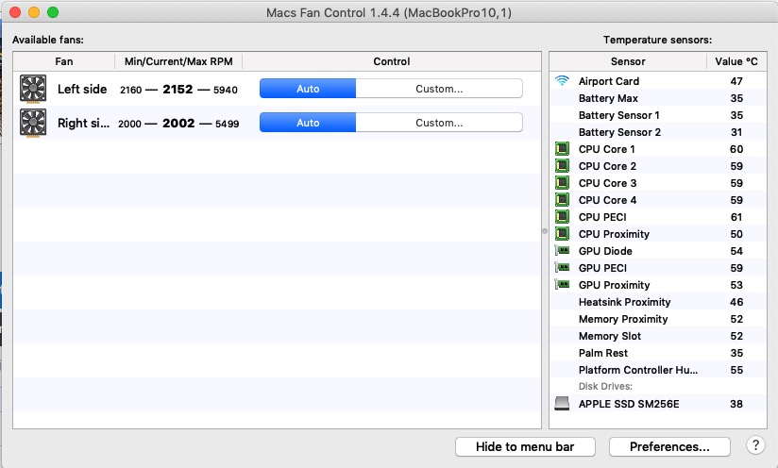Screen dimensions: 778x468
Task: Select the GPU Diode label
Action: [x=605, y=251]
